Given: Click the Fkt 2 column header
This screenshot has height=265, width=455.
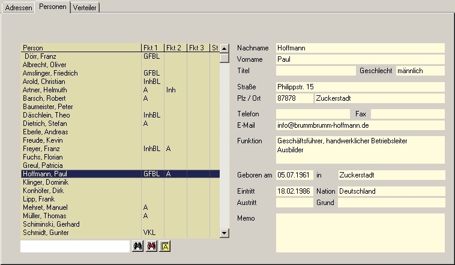Looking at the screenshot, I should [x=175, y=48].
